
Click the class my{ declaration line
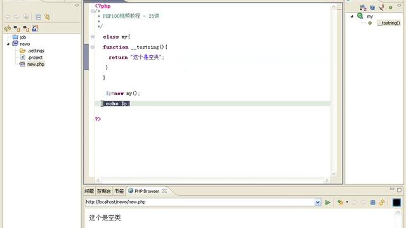point(116,37)
